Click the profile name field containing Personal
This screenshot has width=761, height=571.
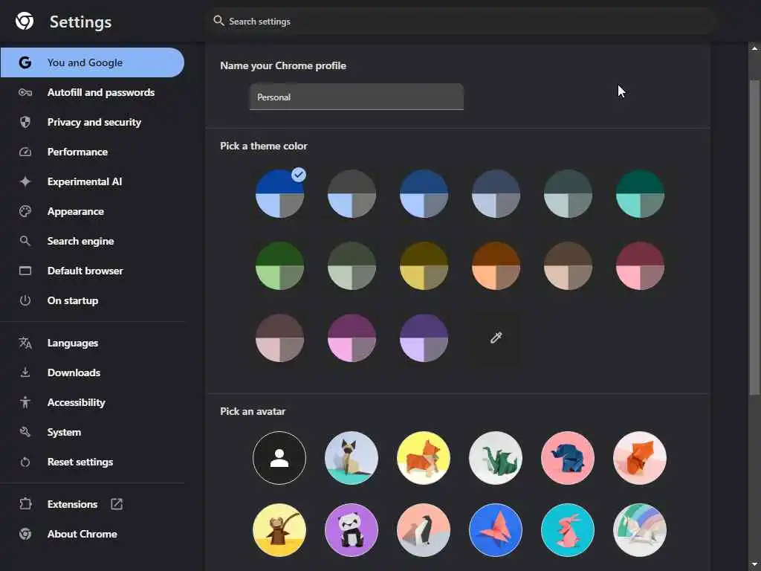click(357, 97)
